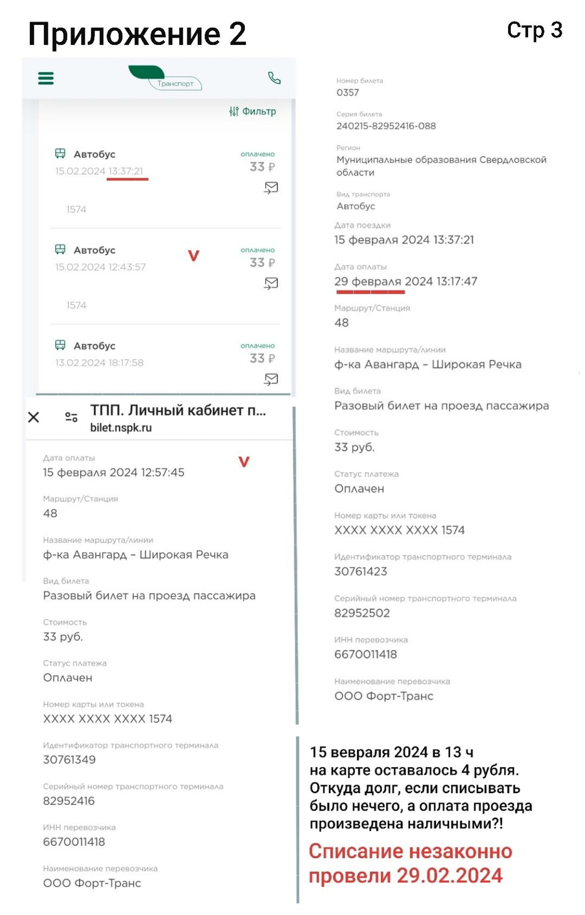Send receipt icon for 13:37:21 trip
585x915 pixels.
point(271,188)
